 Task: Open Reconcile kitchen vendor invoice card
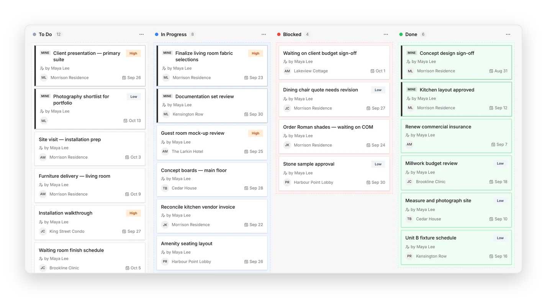coord(212,216)
